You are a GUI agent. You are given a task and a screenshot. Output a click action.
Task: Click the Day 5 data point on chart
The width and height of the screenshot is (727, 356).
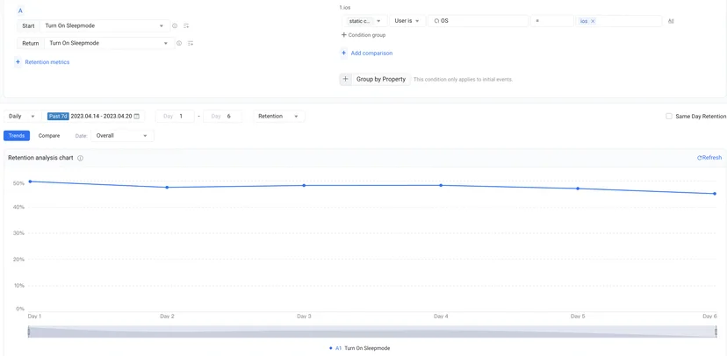tap(578, 189)
